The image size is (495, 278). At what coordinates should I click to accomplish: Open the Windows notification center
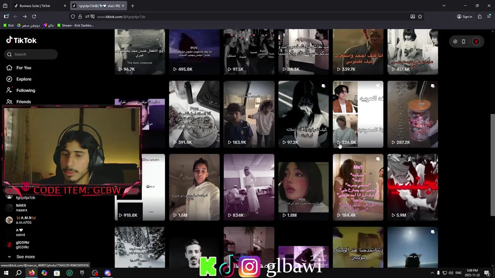point(487,273)
